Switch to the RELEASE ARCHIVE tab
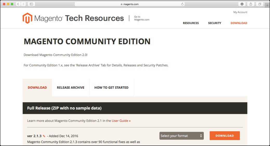The height and width of the screenshot is (146, 270). tap(71, 87)
